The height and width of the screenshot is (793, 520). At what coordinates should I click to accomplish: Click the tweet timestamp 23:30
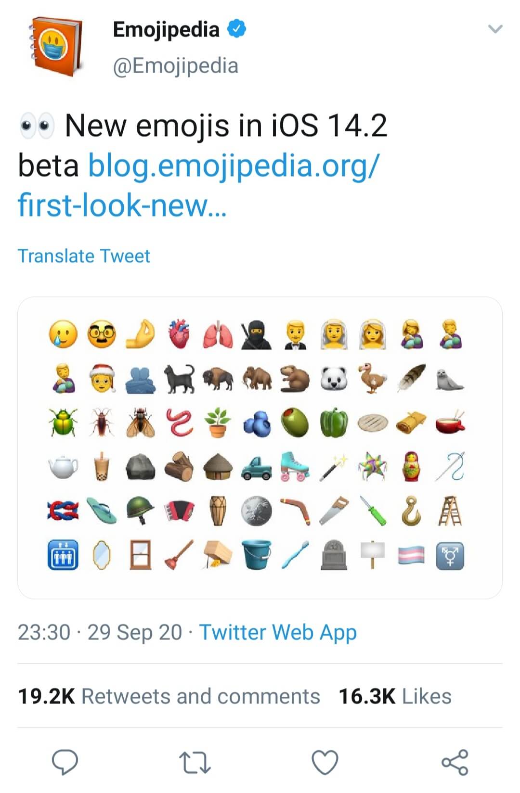[x=44, y=632]
